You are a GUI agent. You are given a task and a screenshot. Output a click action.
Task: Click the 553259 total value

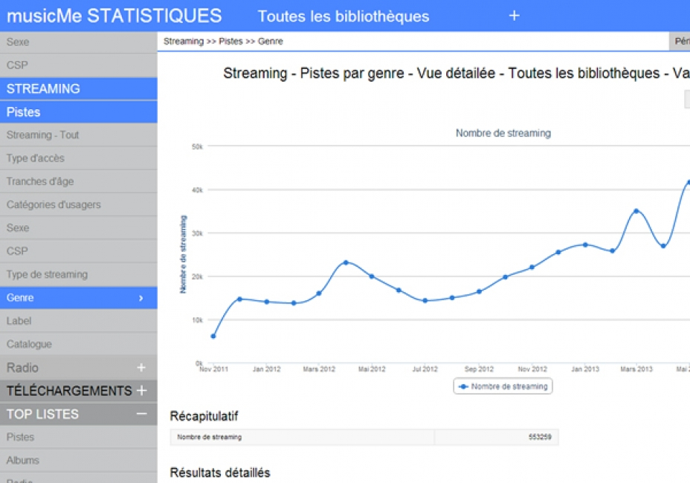click(x=540, y=437)
